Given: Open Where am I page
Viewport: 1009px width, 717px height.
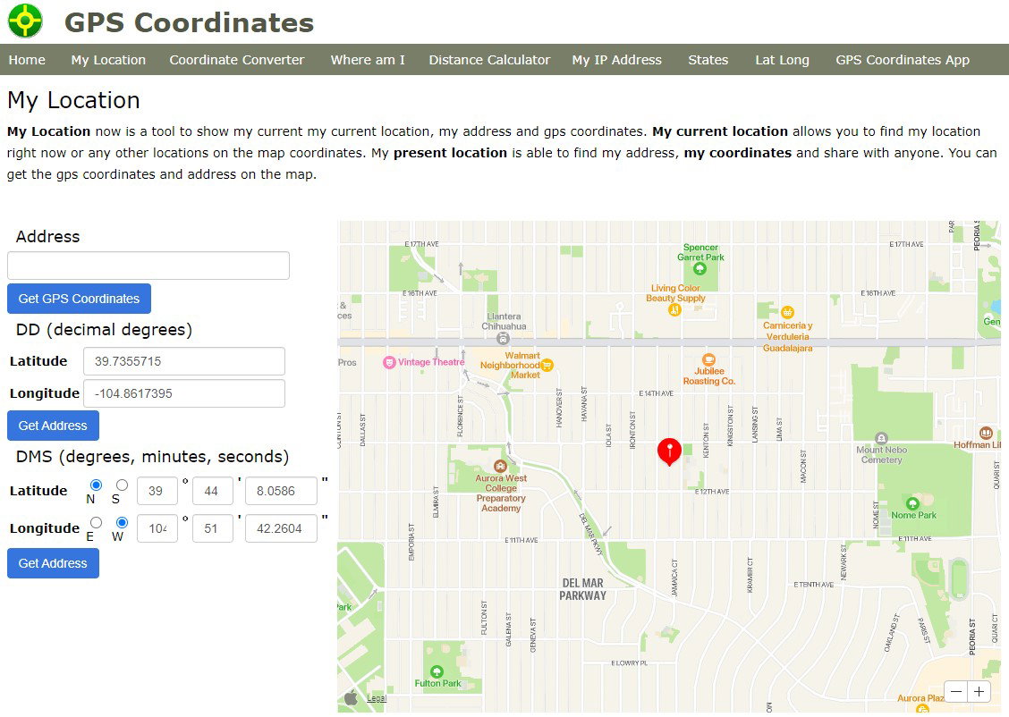Looking at the screenshot, I should (x=368, y=60).
